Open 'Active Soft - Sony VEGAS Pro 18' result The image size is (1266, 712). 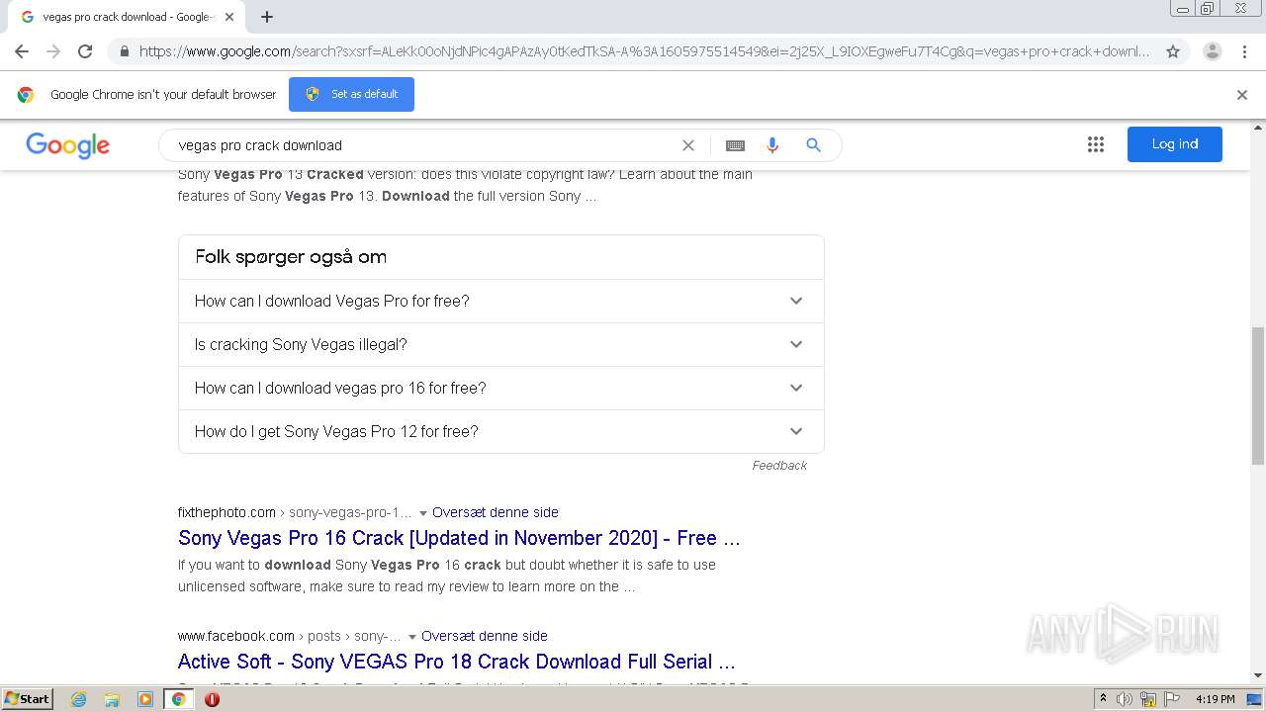(x=457, y=662)
